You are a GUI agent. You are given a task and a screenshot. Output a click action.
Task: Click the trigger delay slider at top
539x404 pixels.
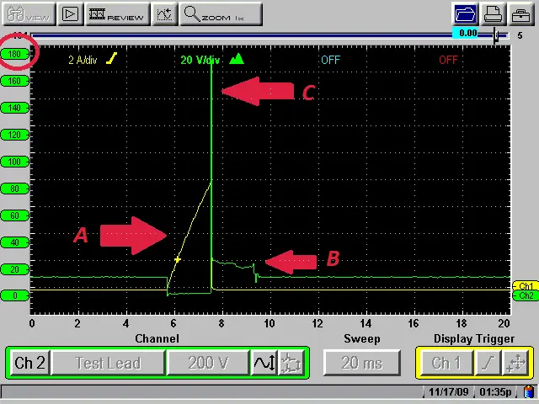(497, 35)
